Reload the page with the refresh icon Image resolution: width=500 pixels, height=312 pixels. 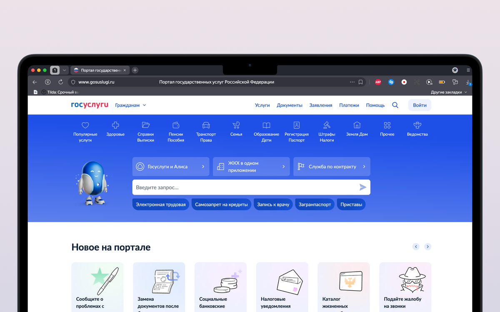click(x=60, y=82)
